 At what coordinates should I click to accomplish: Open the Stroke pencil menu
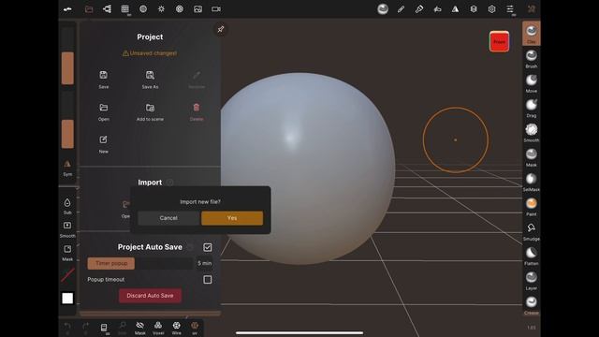[401, 9]
